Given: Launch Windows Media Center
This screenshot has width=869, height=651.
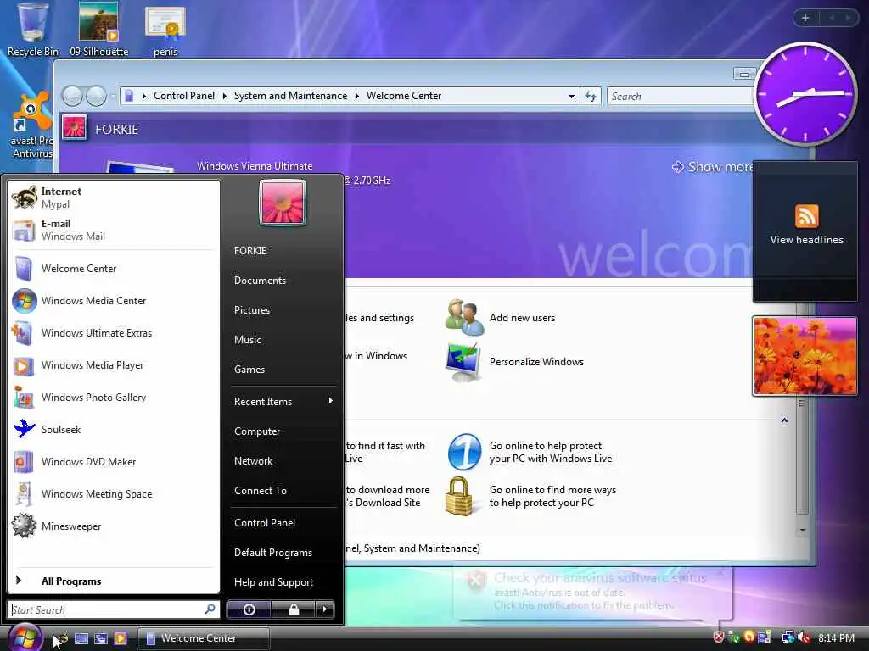Looking at the screenshot, I should tap(114, 301).
